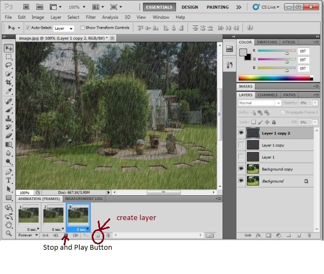
Task: Hide the Layer 1 copy 2 layer
Action: point(241,133)
